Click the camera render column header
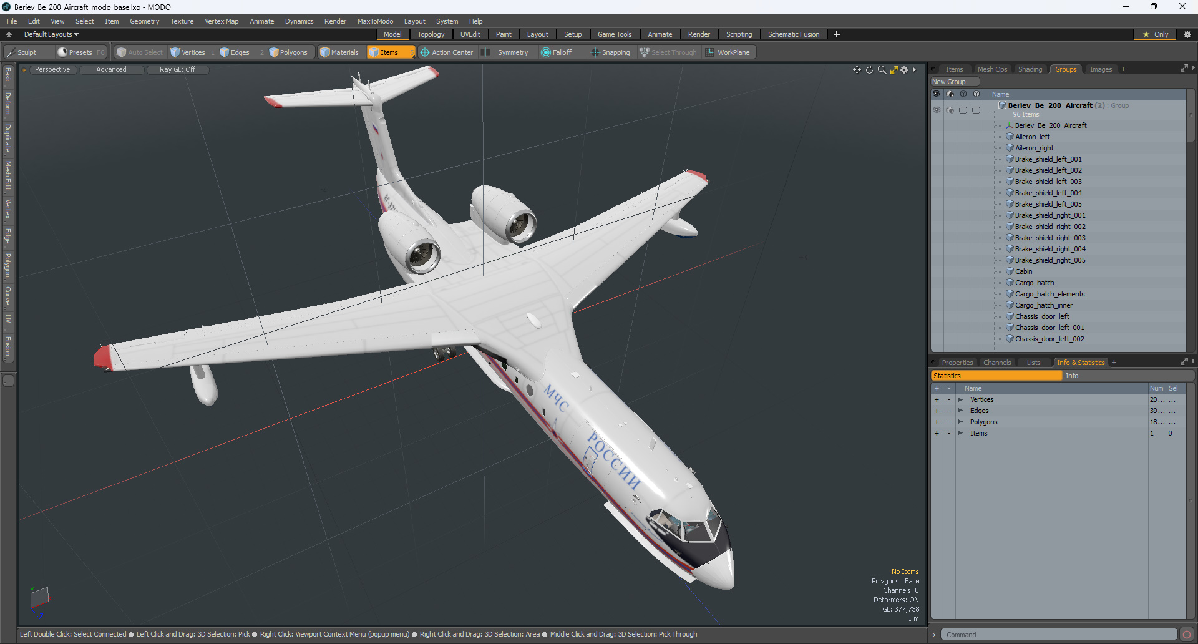This screenshot has width=1198, height=644. 950,94
